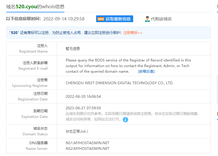Click the expiration date 2023-06-21 07:59:59
Viewport: 218px width, 156px height.
(83, 108)
